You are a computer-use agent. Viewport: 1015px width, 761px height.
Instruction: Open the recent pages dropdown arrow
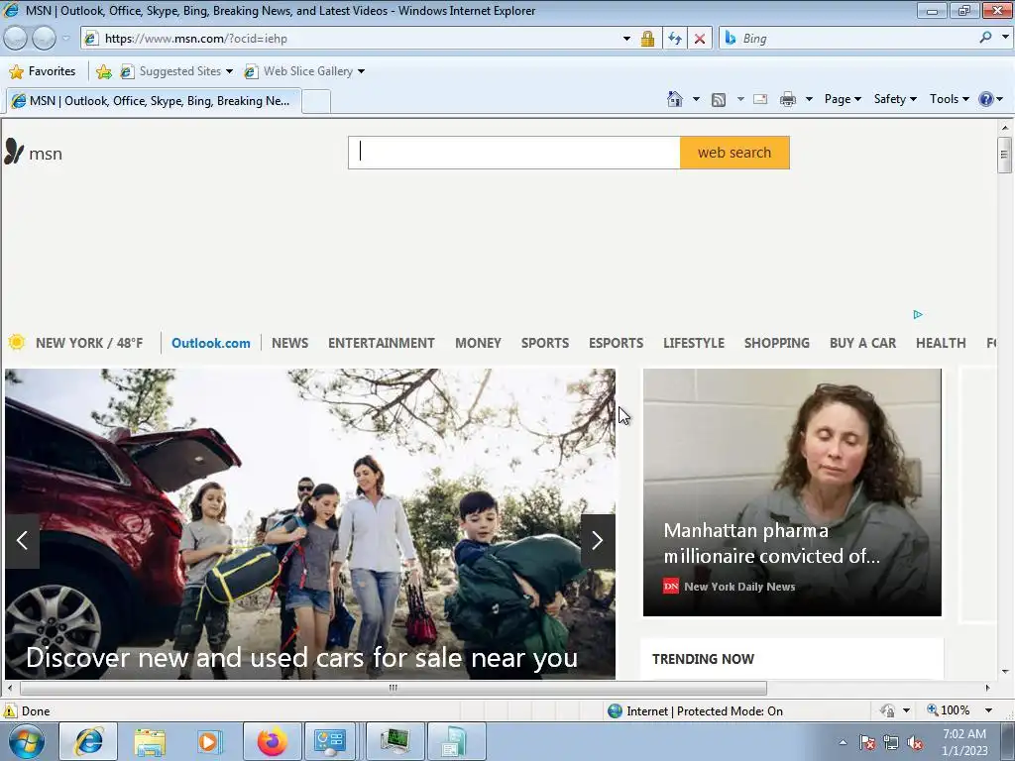(x=66, y=39)
